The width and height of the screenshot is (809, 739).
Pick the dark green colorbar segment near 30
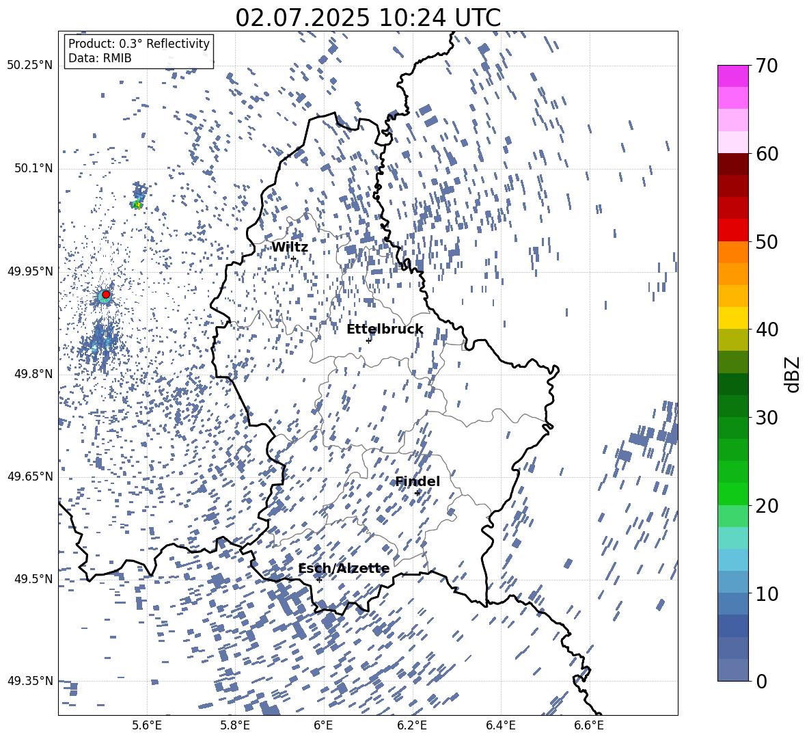(732, 405)
